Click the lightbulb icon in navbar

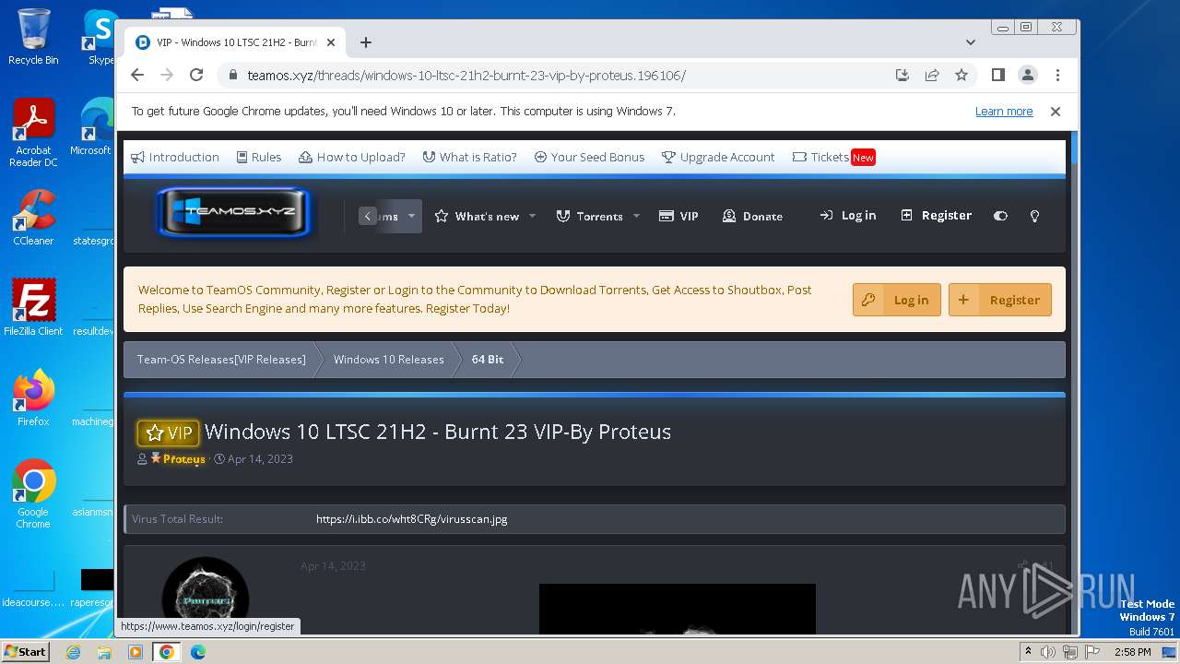[x=1034, y=216]
